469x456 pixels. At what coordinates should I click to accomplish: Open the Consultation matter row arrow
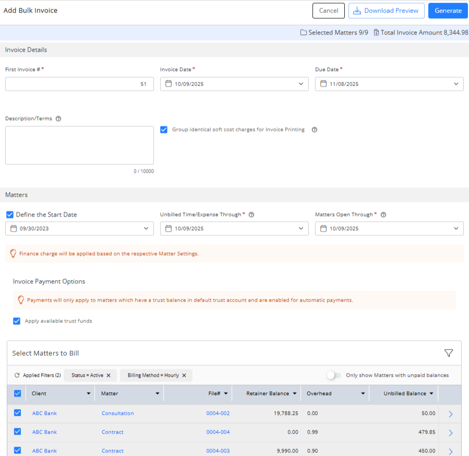[450, 414]
